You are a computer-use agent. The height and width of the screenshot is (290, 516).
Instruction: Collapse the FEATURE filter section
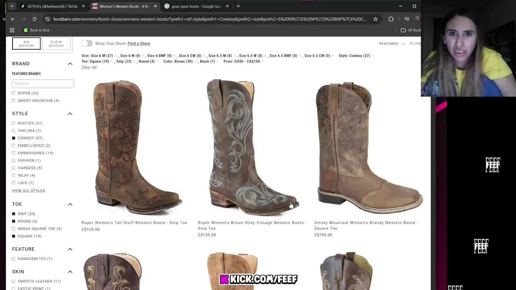pyautogui.click(x=70, y=249)
